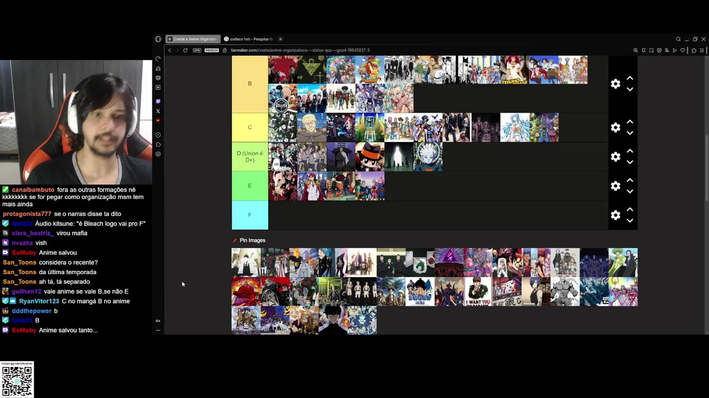The width and height of the screenshot is (709, 398).
Task: Open Opera GX main menu logo
Action: pos(158,39)
